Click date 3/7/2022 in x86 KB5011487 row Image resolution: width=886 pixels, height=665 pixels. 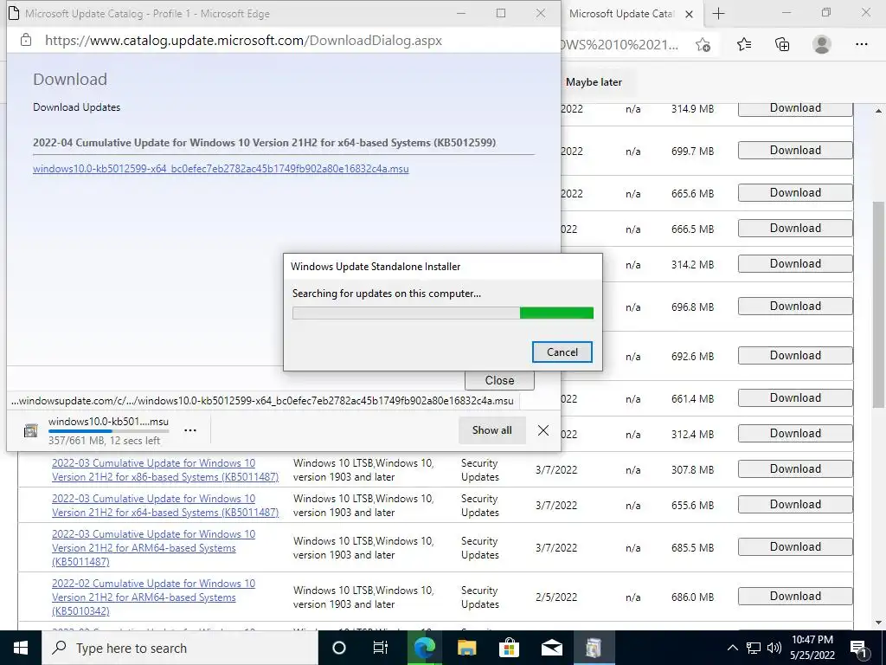pyautogui.click(x=556, y=470)
